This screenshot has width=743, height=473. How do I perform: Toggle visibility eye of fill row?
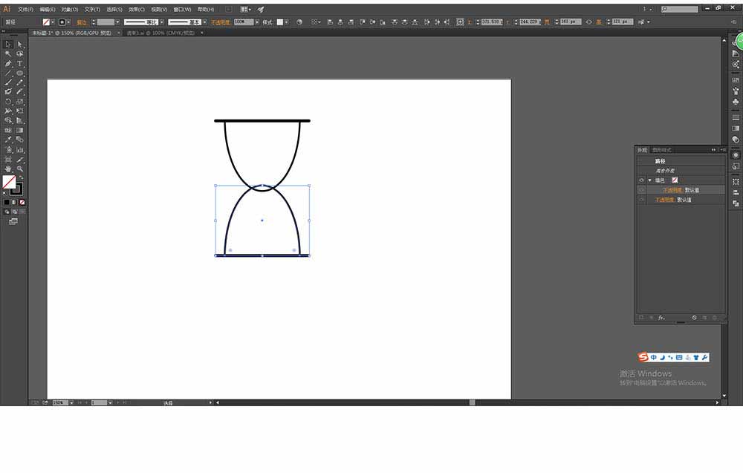click(x=642, y=180)
